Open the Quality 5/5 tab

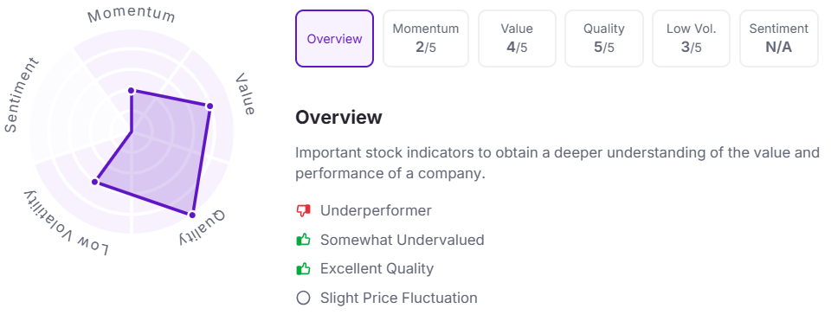(603, 39)
